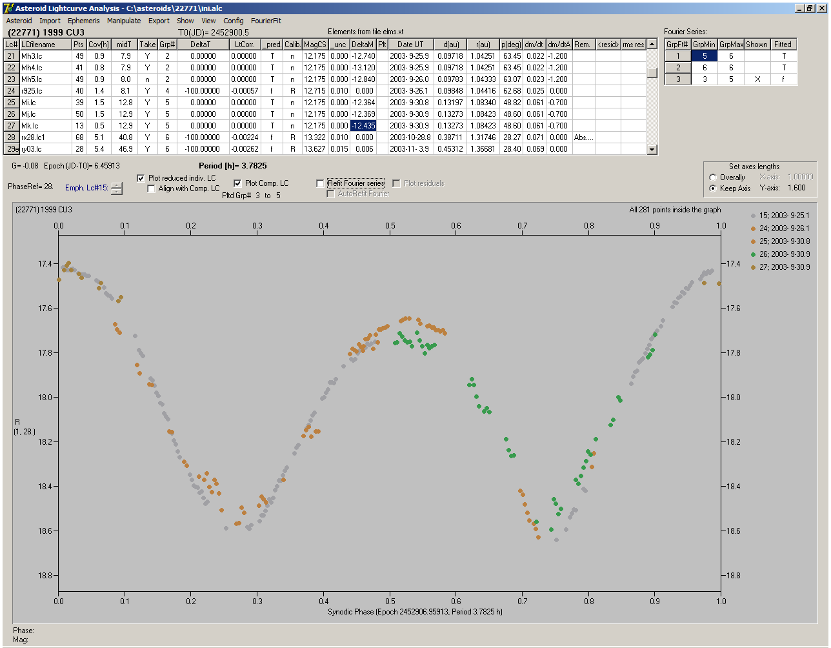Open the Export menu
The image size is (831, 648).
click(x=159, y=21)
